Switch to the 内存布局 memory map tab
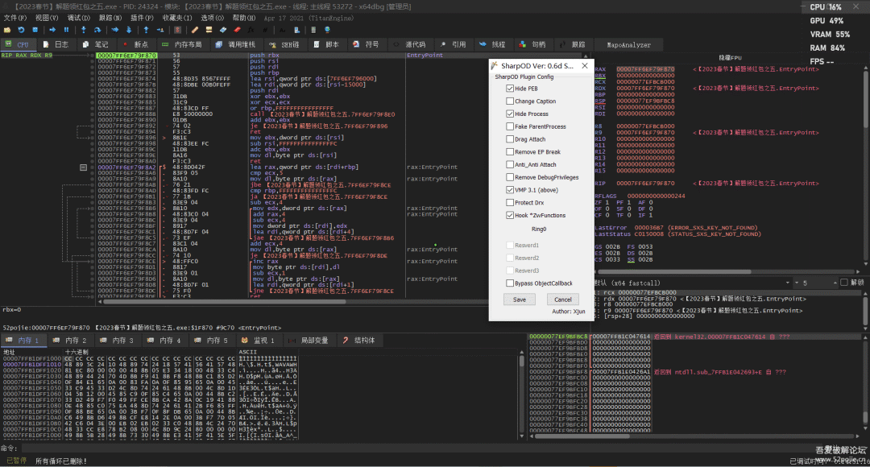This screenshot has width=870, height=467. click(181, 44)
